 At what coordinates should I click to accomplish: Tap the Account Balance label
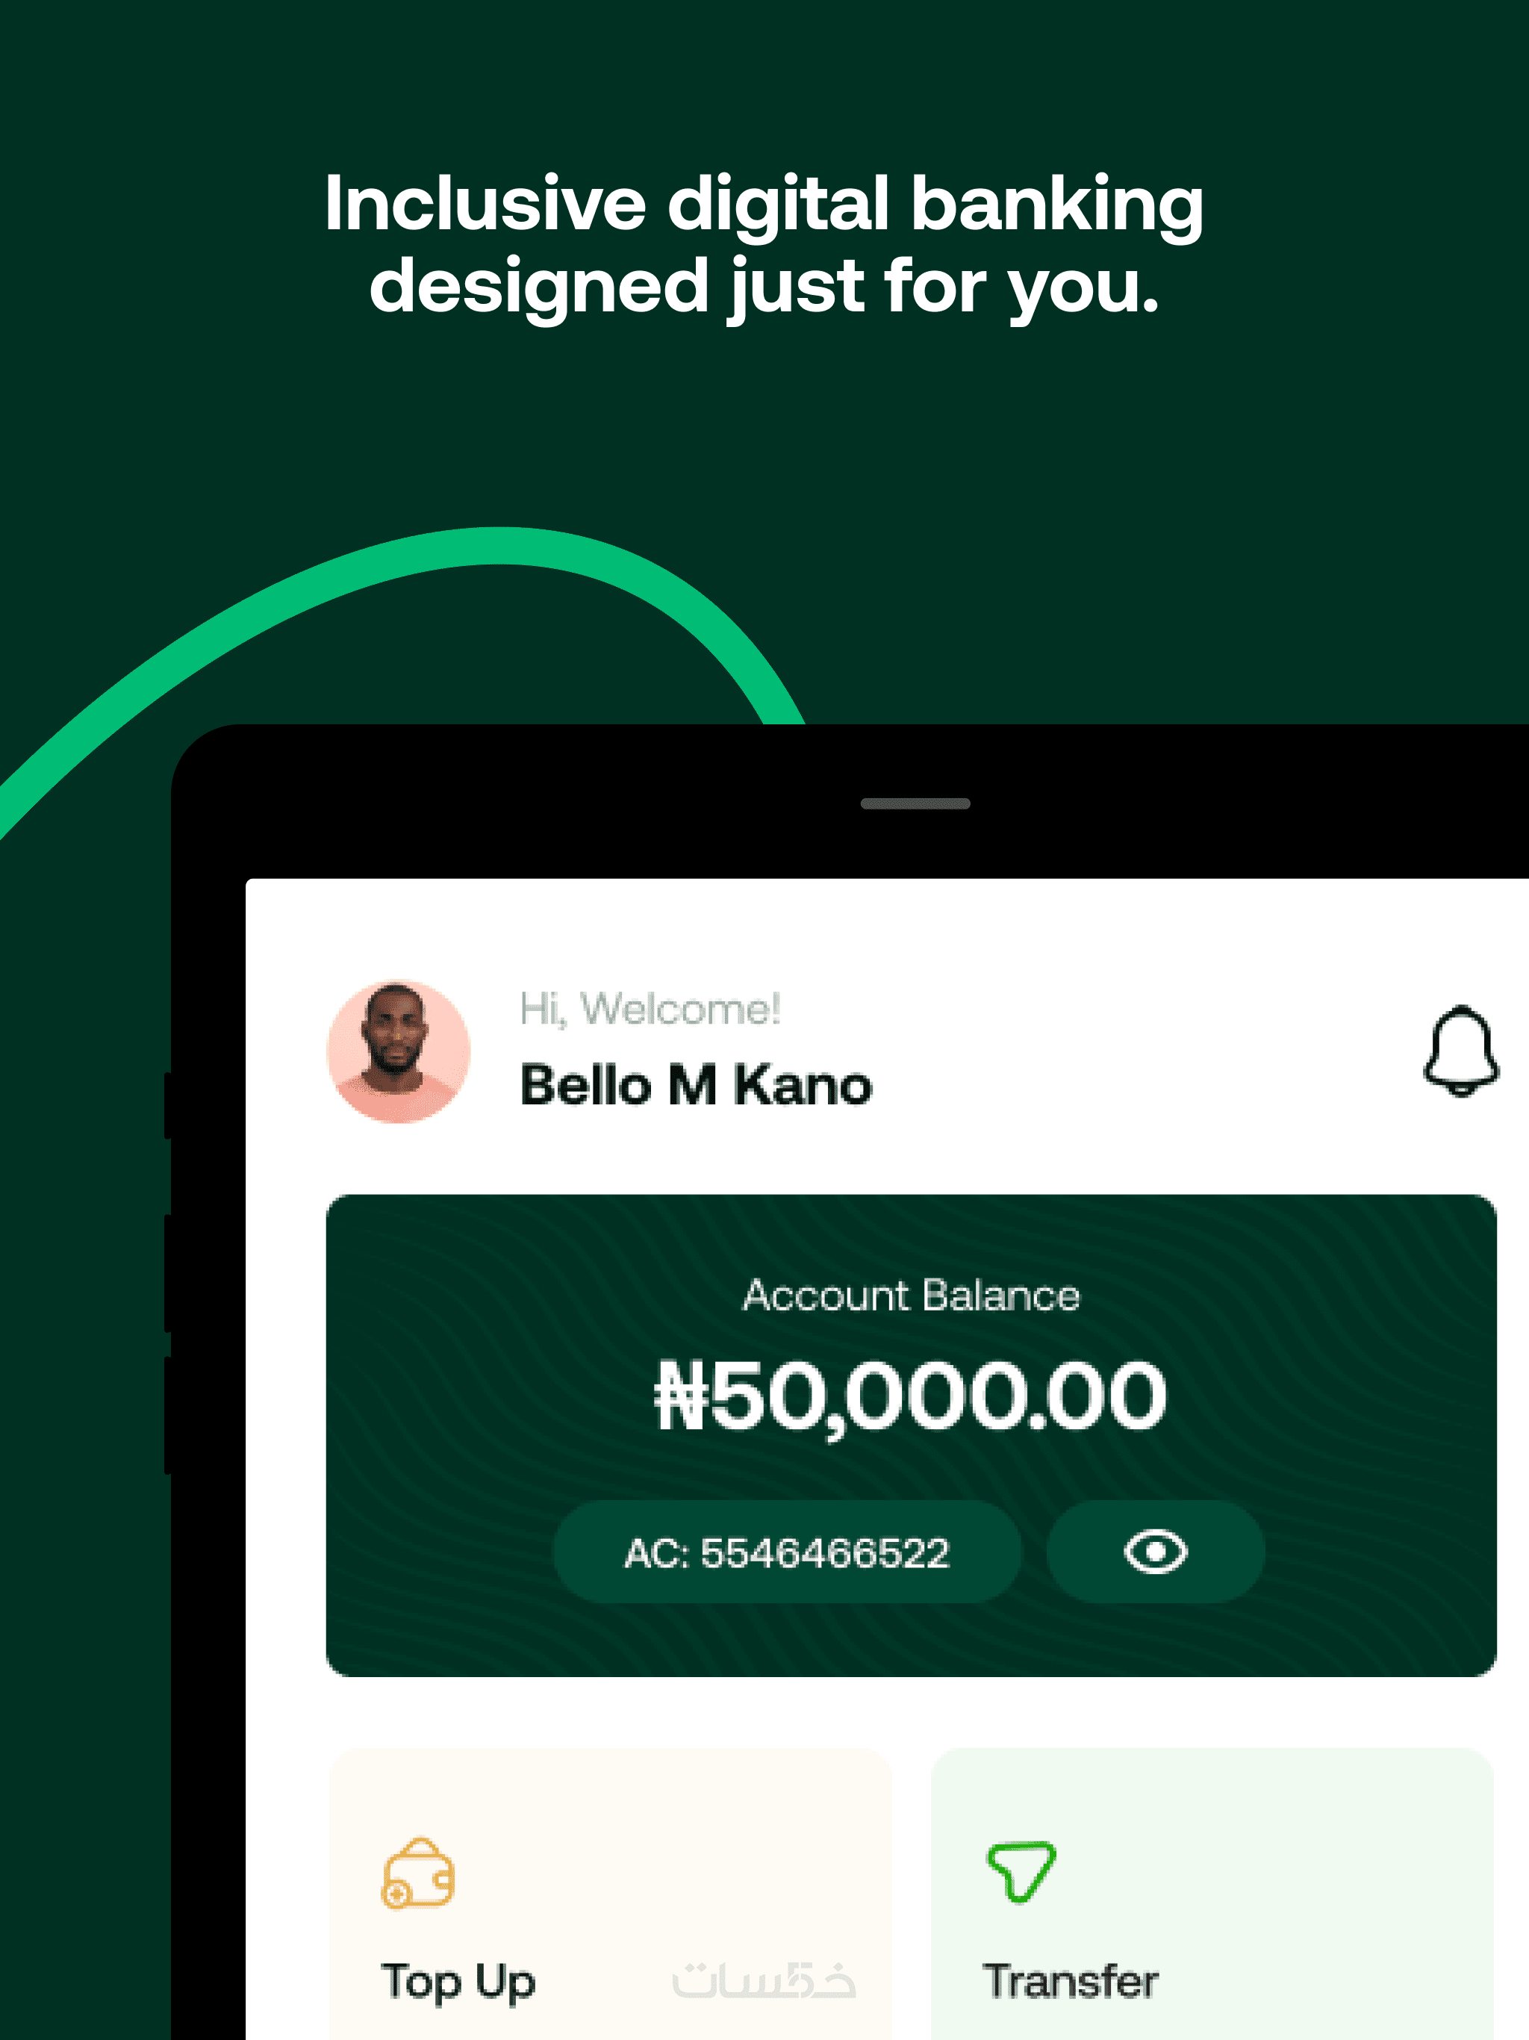pos(911,1295)
